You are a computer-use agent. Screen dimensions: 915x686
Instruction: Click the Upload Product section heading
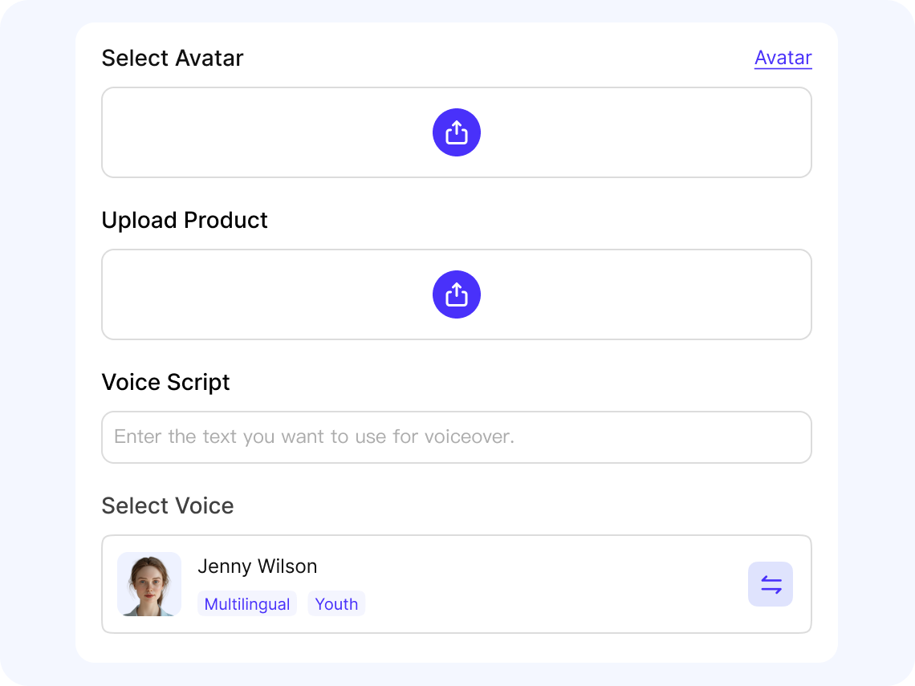tap(184, 220)
